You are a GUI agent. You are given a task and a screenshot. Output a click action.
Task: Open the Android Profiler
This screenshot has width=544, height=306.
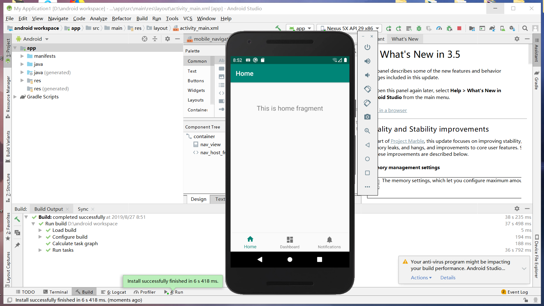[439, 28]
